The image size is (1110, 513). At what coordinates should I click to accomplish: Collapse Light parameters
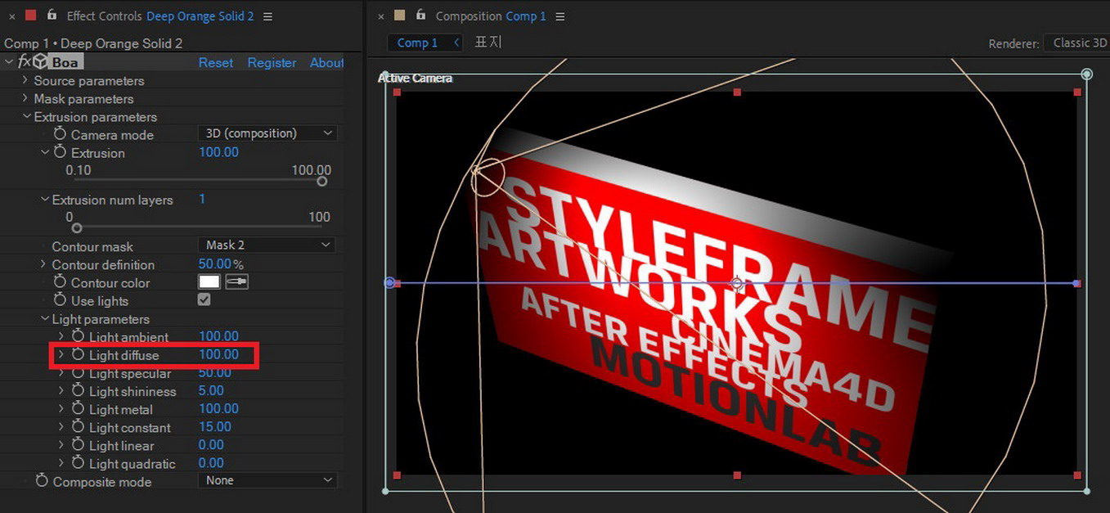[x=44, y=318]
